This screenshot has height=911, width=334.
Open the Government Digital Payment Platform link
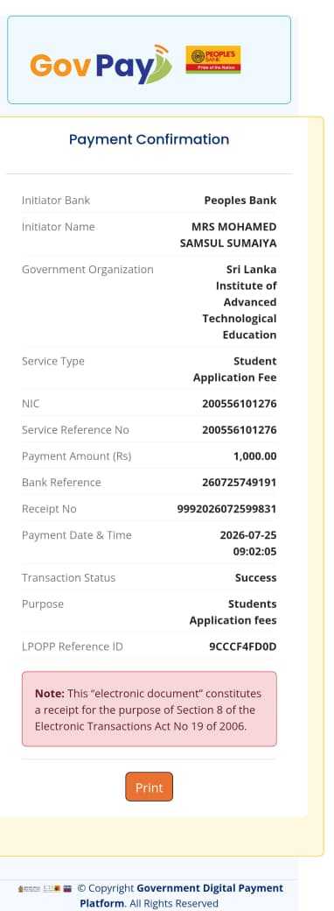pyautogui.click(x=181, y=895)
